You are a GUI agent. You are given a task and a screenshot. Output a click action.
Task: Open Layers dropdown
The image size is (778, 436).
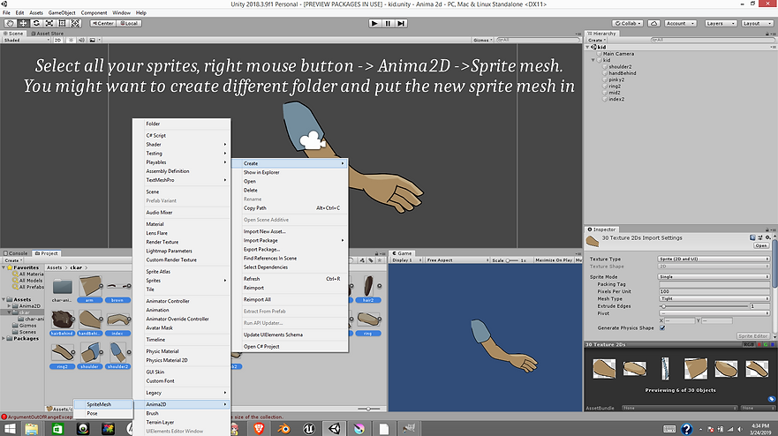point(721,23)
